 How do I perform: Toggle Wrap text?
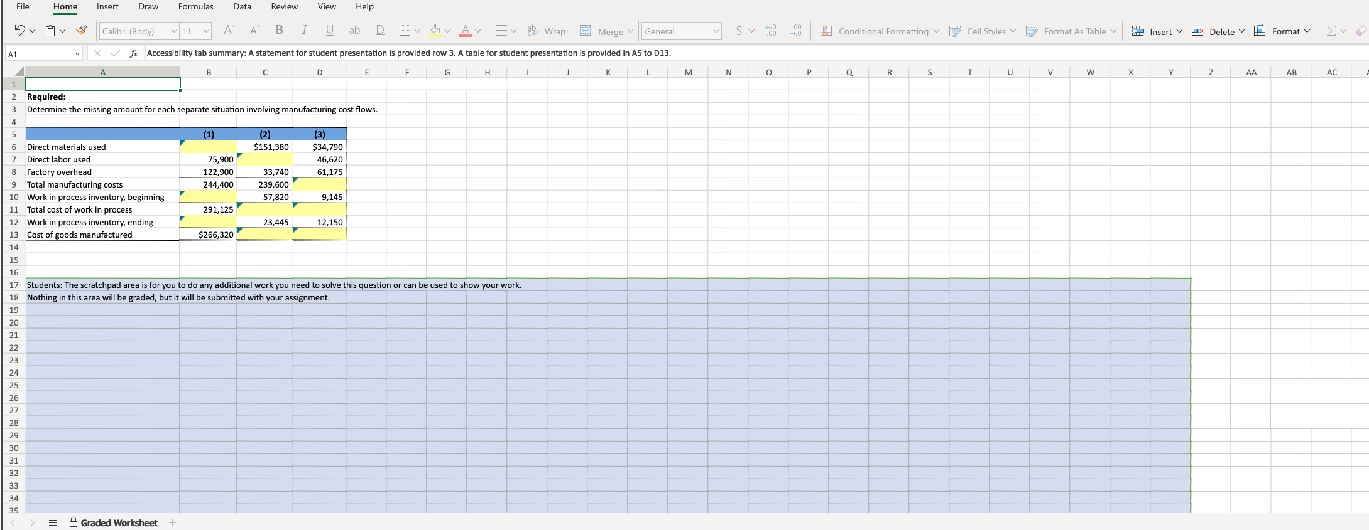point(547,31)
